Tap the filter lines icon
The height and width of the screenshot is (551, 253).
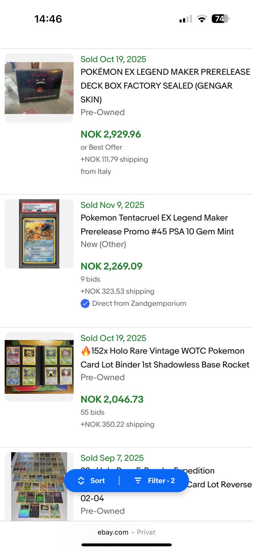[x=138, y=481]
